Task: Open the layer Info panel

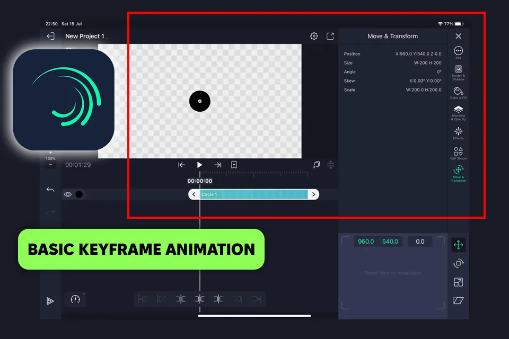Action: tap(458, 52)
